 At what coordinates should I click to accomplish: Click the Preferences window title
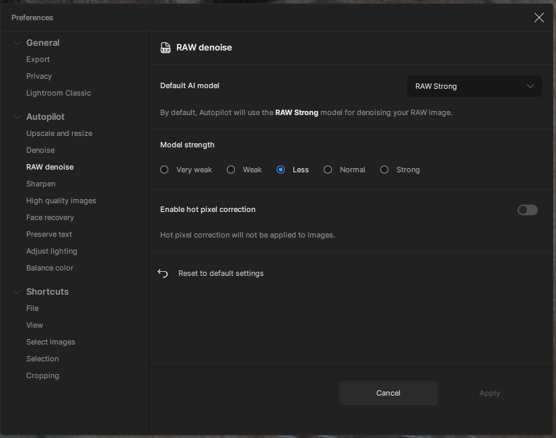32,17
